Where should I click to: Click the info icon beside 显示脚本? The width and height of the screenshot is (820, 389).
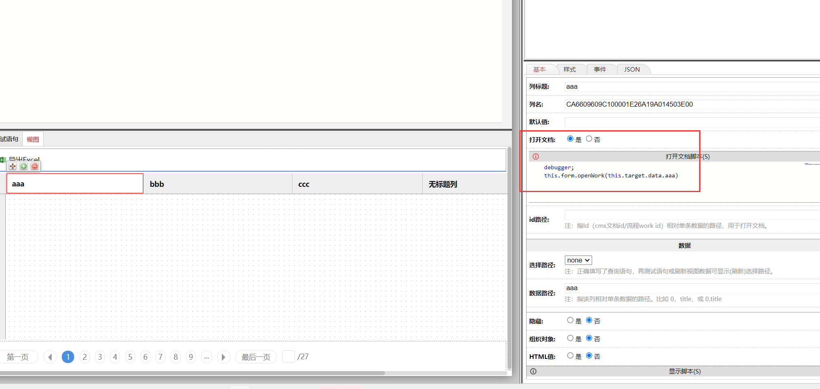pos(533,371)
